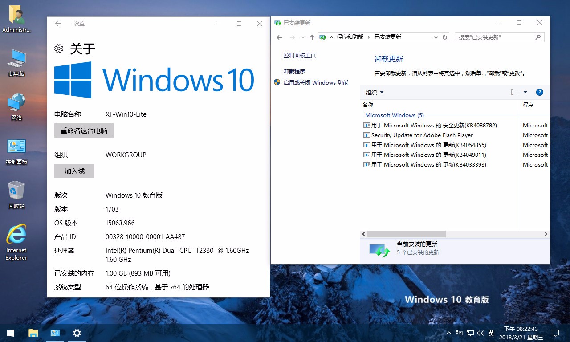Open Control Panel Home link

[x=299, y=55]
